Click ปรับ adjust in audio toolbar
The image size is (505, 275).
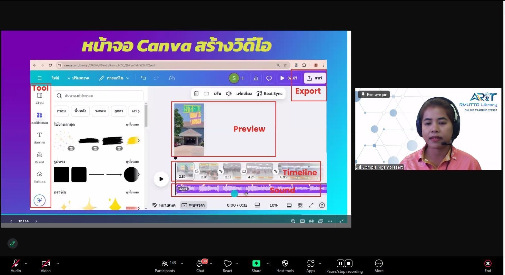[217, 93]
